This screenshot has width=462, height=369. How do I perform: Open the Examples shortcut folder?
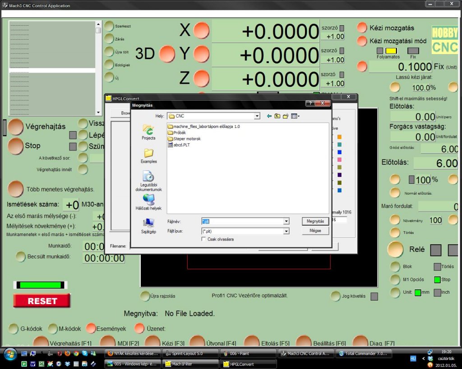coord(148,156)
